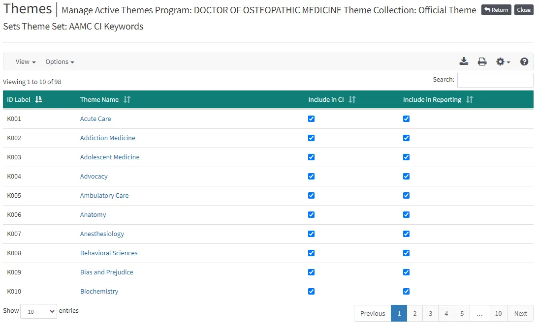The image size is (538, 328).
Task: Toggle Include in CI for Addiction Medicine
Action: [311, 138]
